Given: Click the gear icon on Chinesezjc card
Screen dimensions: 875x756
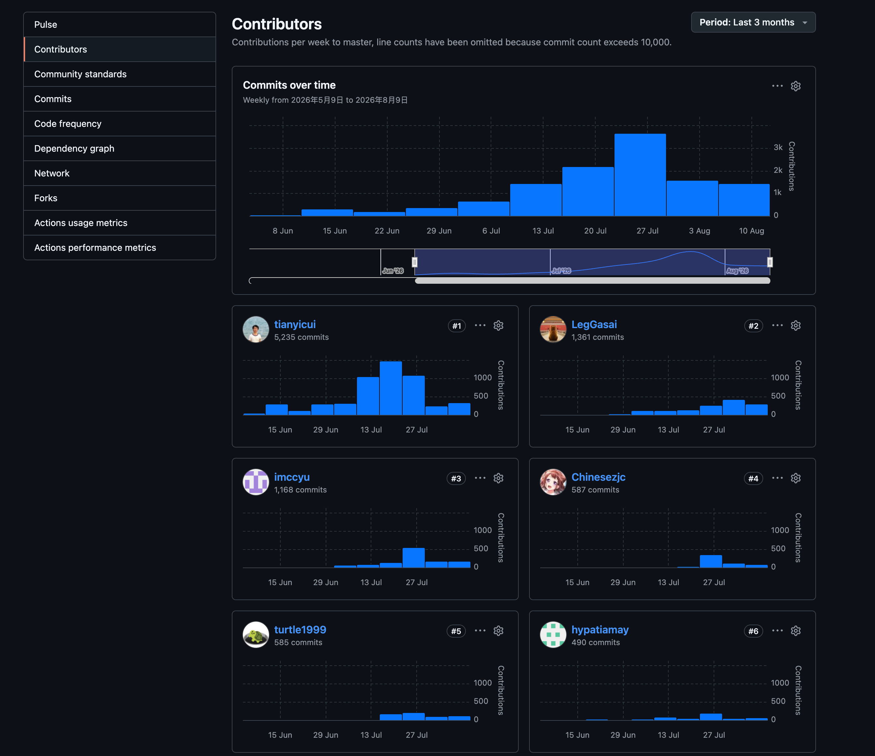Looking at the screenshot, I should point(795,478).
